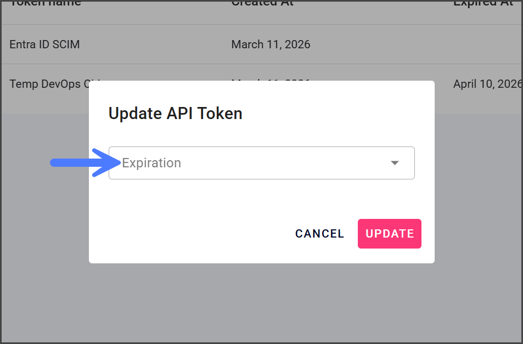Focus the Expiration placeholder text
Image resolution: width=523 pixels, height=344 pixels.
151,163
